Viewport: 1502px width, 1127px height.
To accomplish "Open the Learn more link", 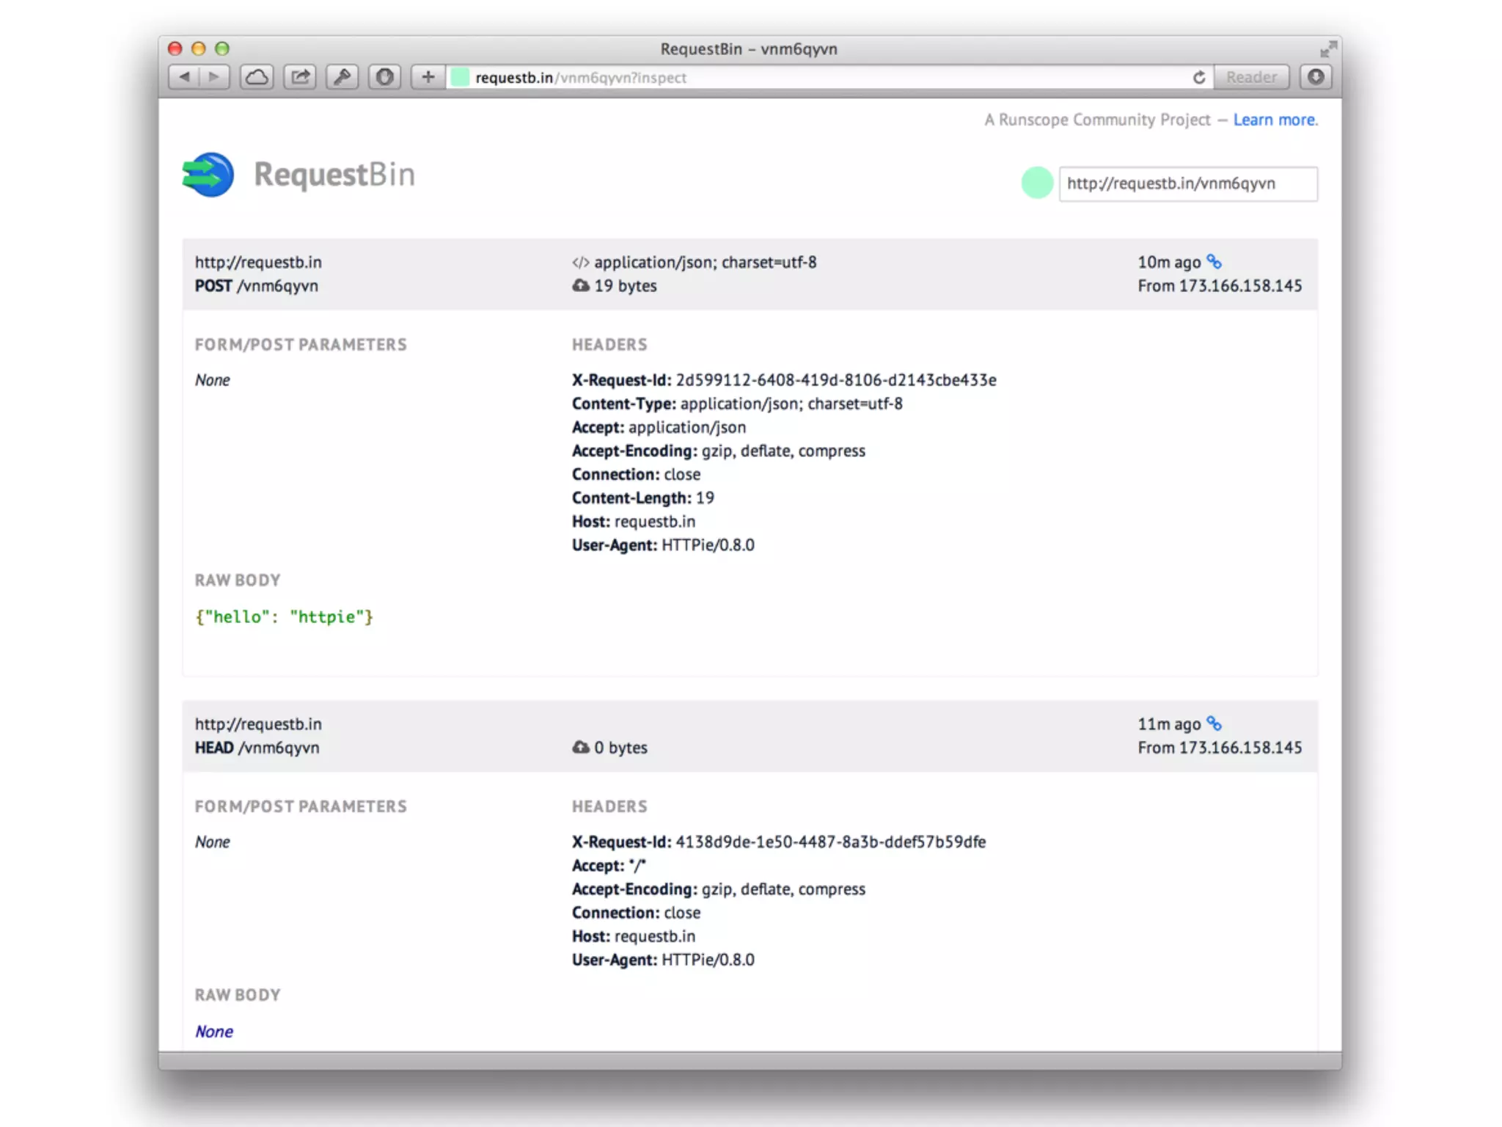I will point(1275,120).
